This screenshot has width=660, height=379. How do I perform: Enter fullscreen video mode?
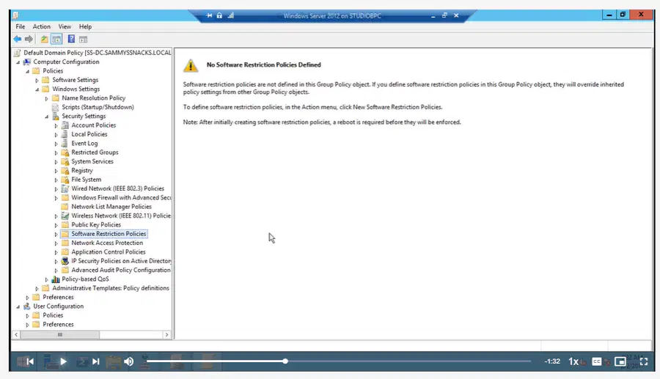point(644,361)
